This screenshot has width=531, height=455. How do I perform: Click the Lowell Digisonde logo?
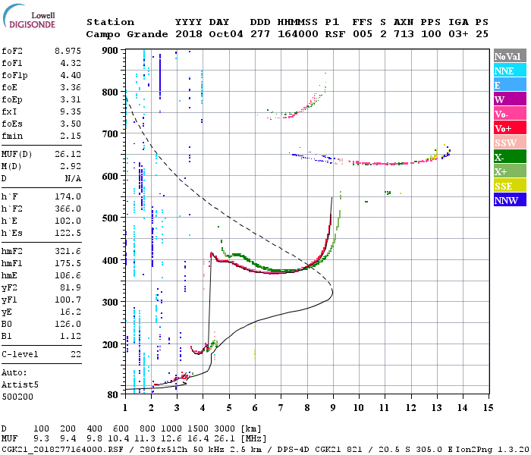pyautogui.click(x=29, y=17)
